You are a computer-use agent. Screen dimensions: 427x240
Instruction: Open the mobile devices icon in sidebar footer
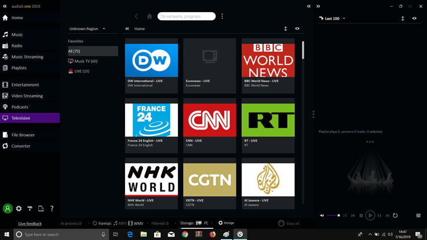tap(41, 209)
